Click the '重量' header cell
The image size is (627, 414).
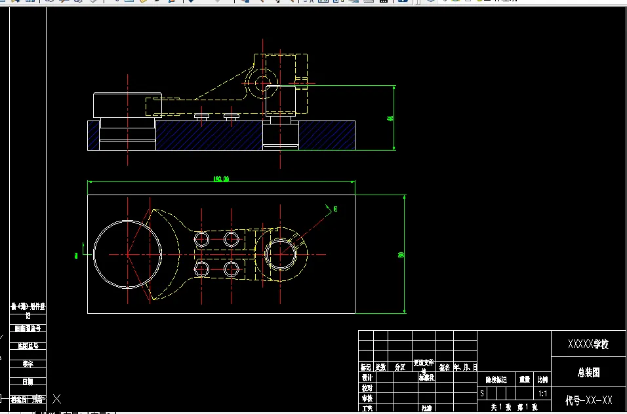coord(525,380)
